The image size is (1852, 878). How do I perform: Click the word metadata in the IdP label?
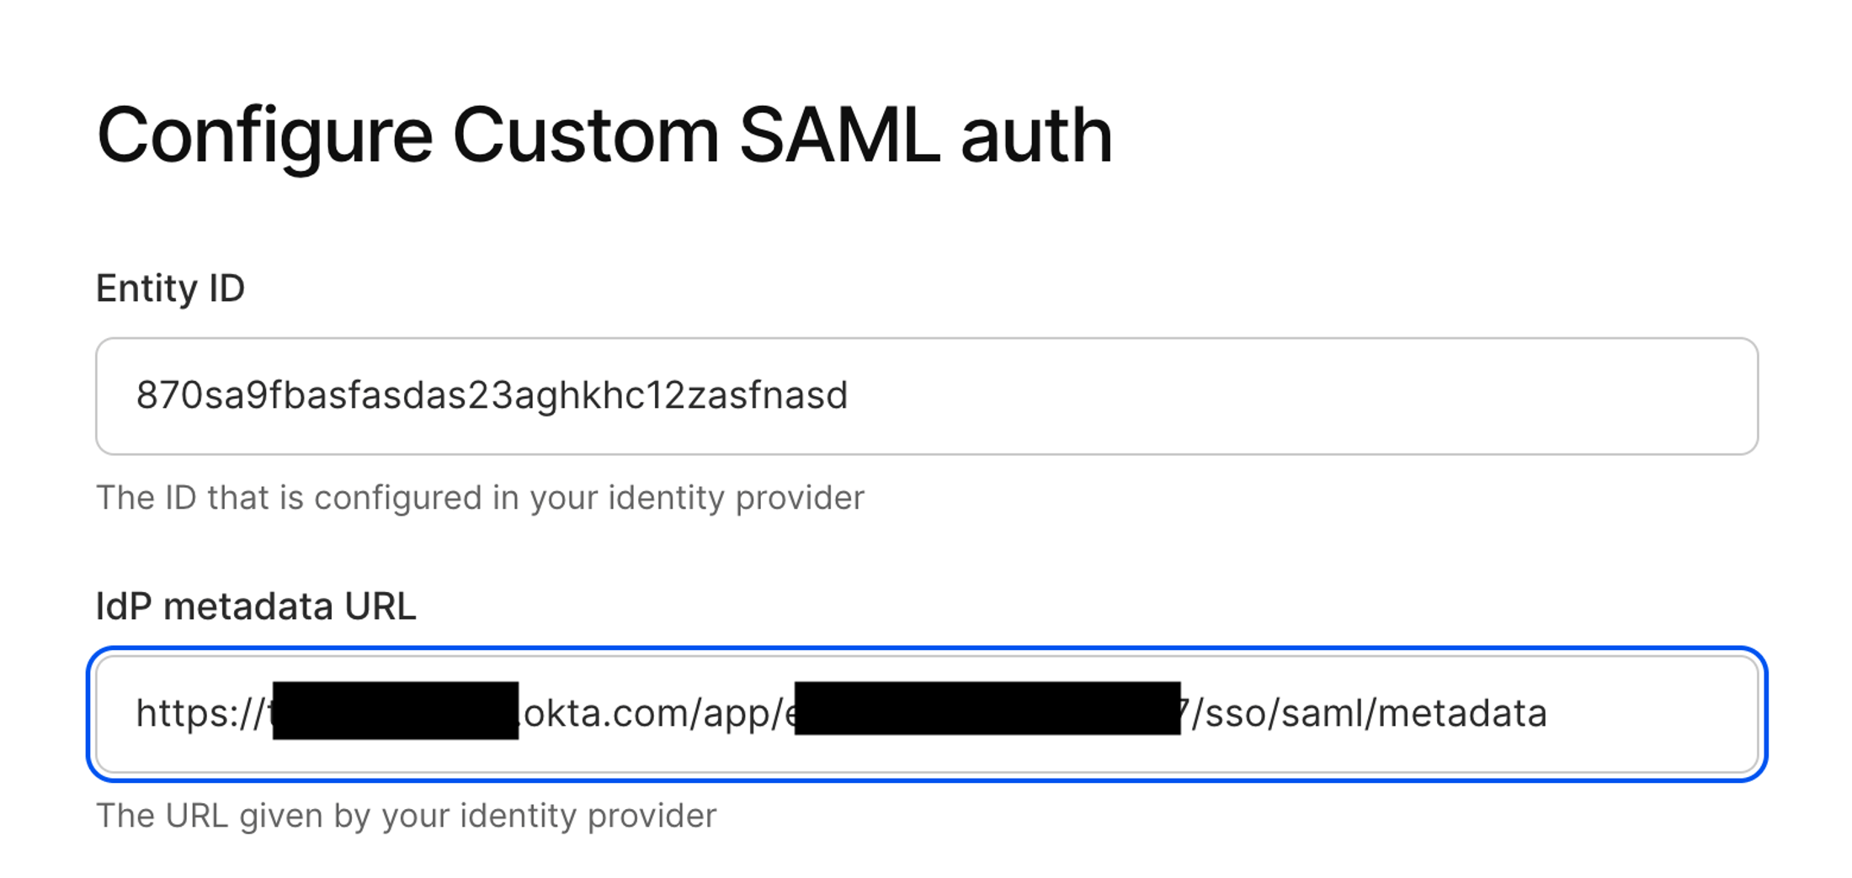[248, 606]
